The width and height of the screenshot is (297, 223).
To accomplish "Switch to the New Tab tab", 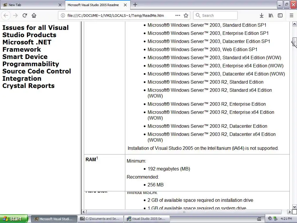I will coord(32,5).
